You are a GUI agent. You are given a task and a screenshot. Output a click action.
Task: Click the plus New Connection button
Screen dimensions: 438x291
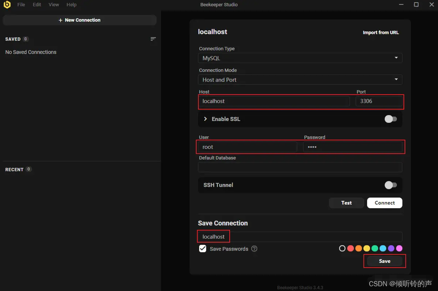tap(80, 20)
